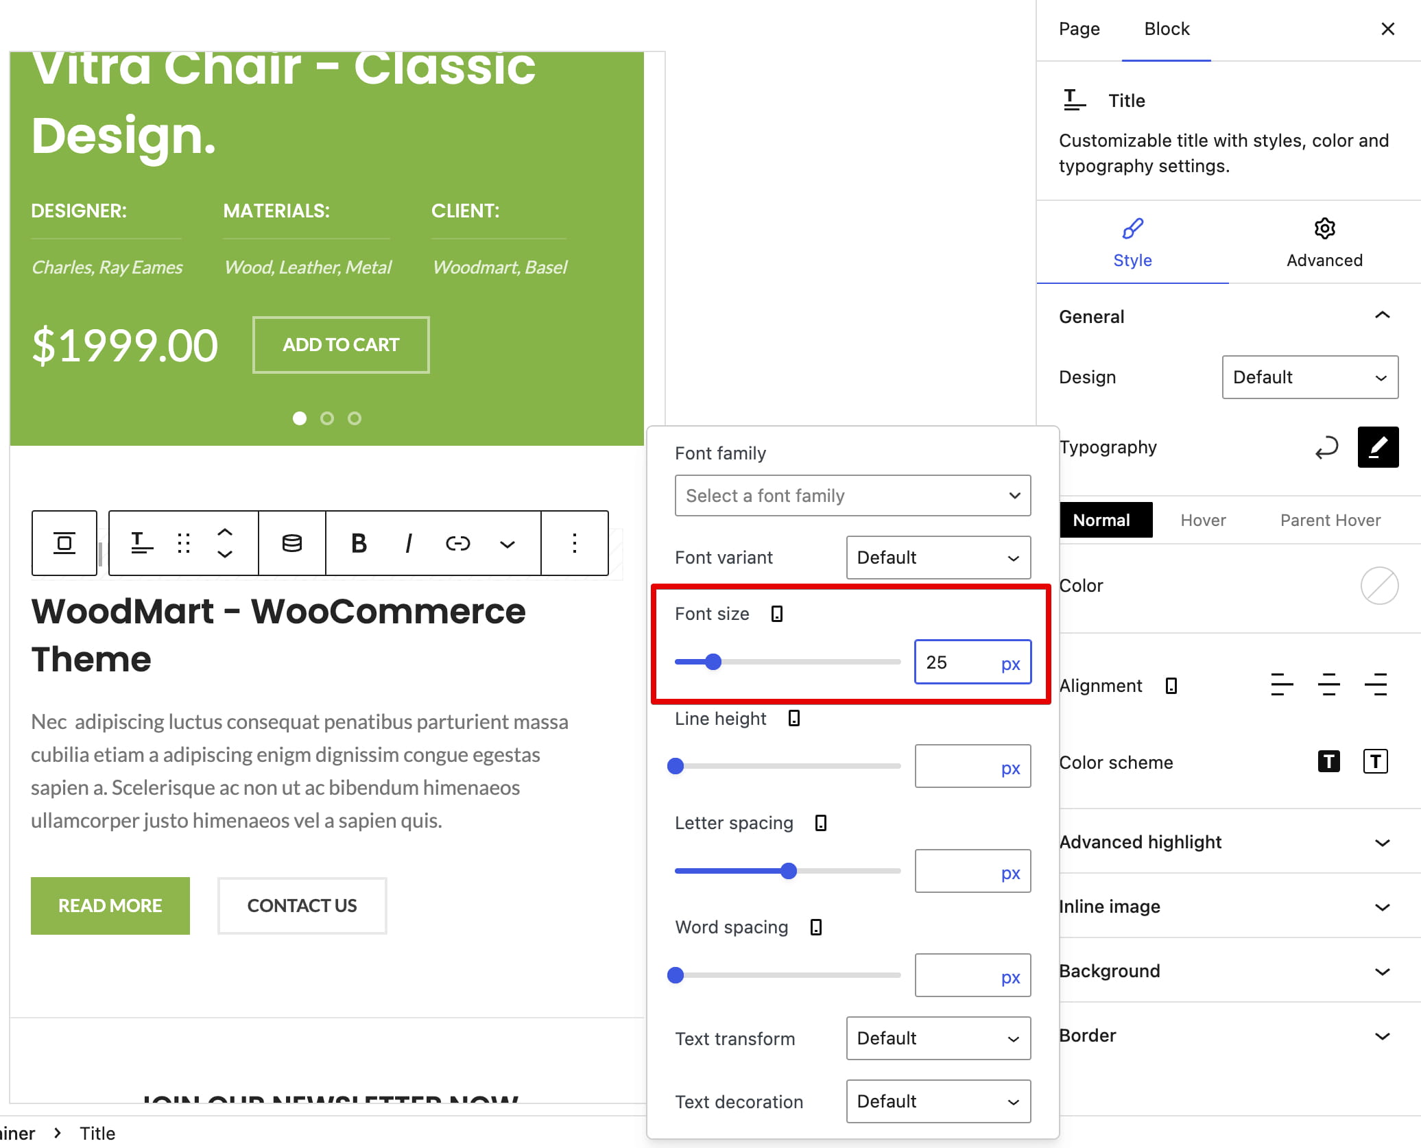Click the database stack icon in toolbar
Viewport: 1421px width, 1148px height.
click(x=292, y=543)
